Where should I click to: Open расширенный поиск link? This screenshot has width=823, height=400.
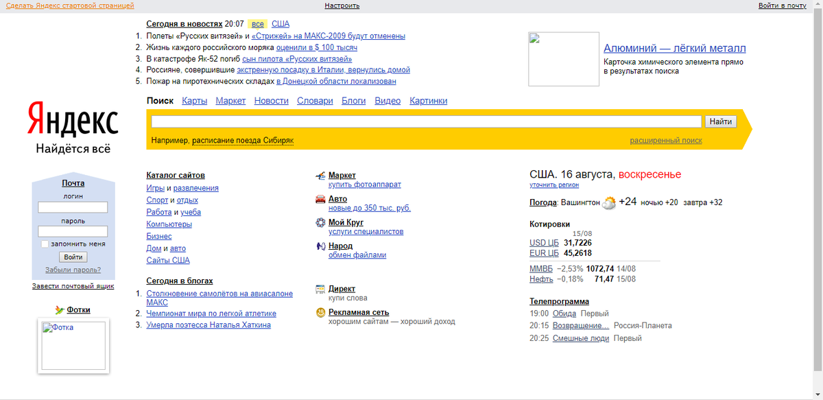click(666, 141)
